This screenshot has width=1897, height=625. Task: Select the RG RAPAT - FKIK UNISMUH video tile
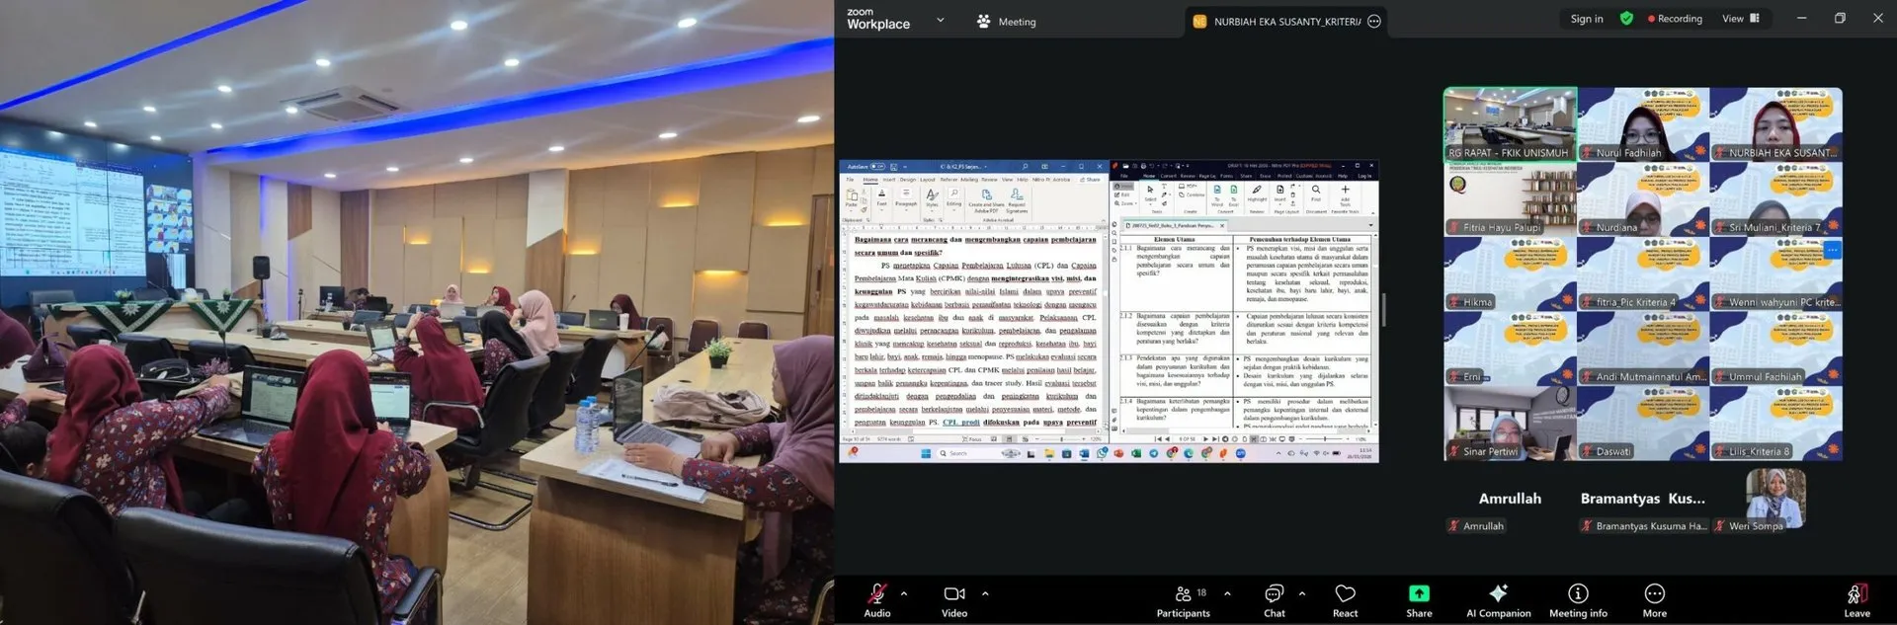(1510, 124)
